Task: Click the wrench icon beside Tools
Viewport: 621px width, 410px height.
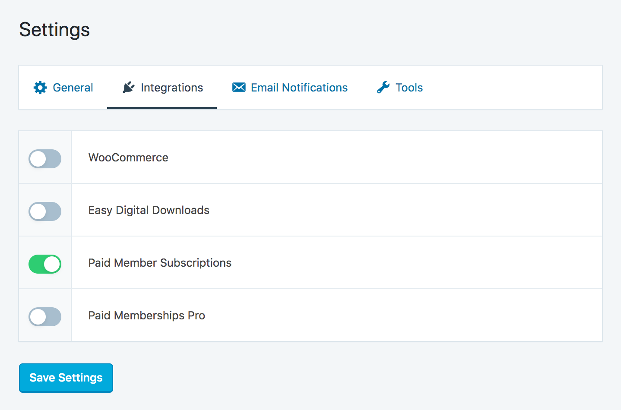Action: pos(383,88)
